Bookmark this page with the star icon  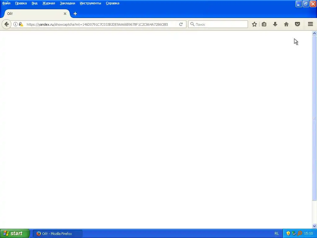tap(254, 24)
